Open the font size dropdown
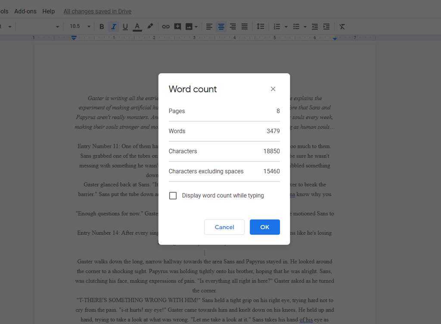 tap(89, 27)
